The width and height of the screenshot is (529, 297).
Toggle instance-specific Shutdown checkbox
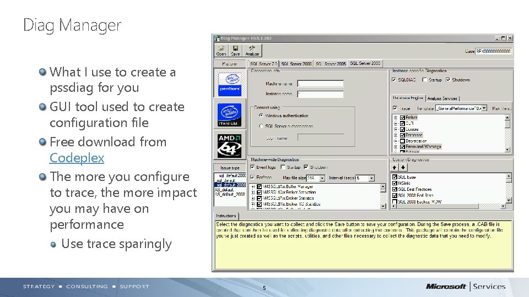point(448,80)
